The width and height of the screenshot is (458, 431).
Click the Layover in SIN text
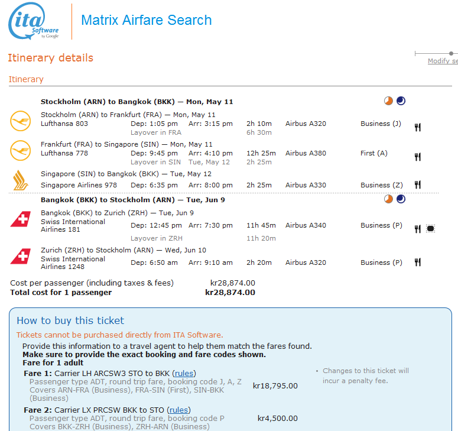[155, 162]
